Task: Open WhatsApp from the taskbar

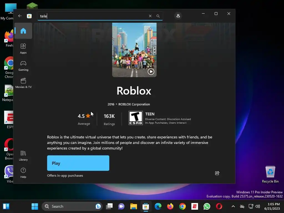Action: [x=207, y=206]
